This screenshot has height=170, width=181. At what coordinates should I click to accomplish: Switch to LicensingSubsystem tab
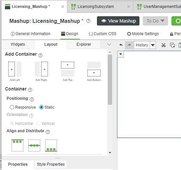pos(96,7)
